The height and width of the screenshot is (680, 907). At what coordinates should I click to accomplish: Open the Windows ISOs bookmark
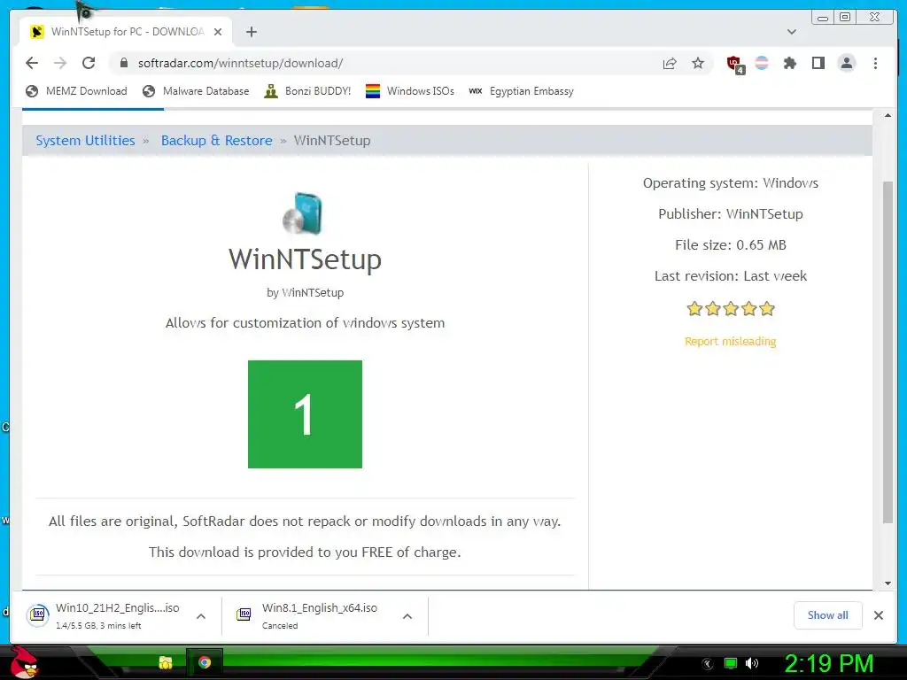pyautogui.click(x=410, y=91)
